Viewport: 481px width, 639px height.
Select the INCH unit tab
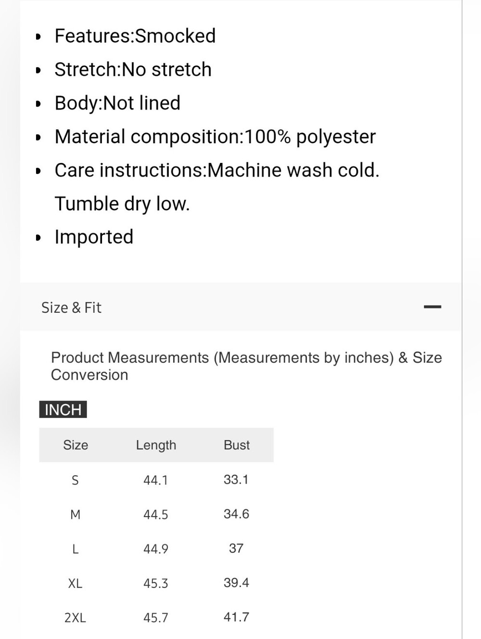click(x=63, y=409)
